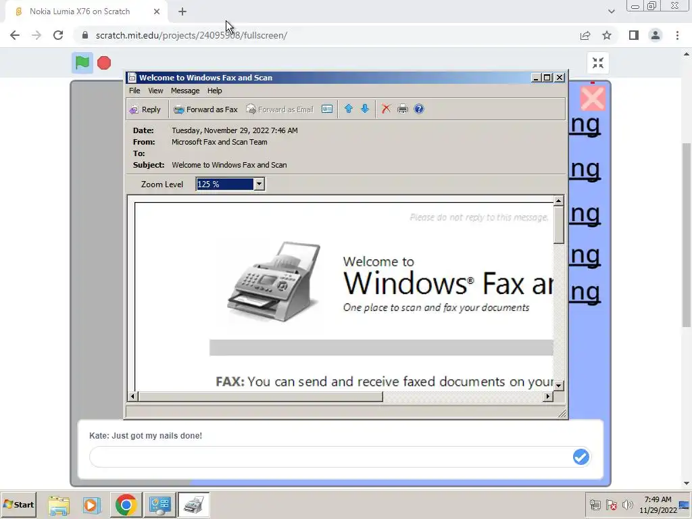Click document vertical scrollbar up arrow
Image resolution: width=692 pixels, height=519 pixels.
pyautogui.click(x=558, y=201)
